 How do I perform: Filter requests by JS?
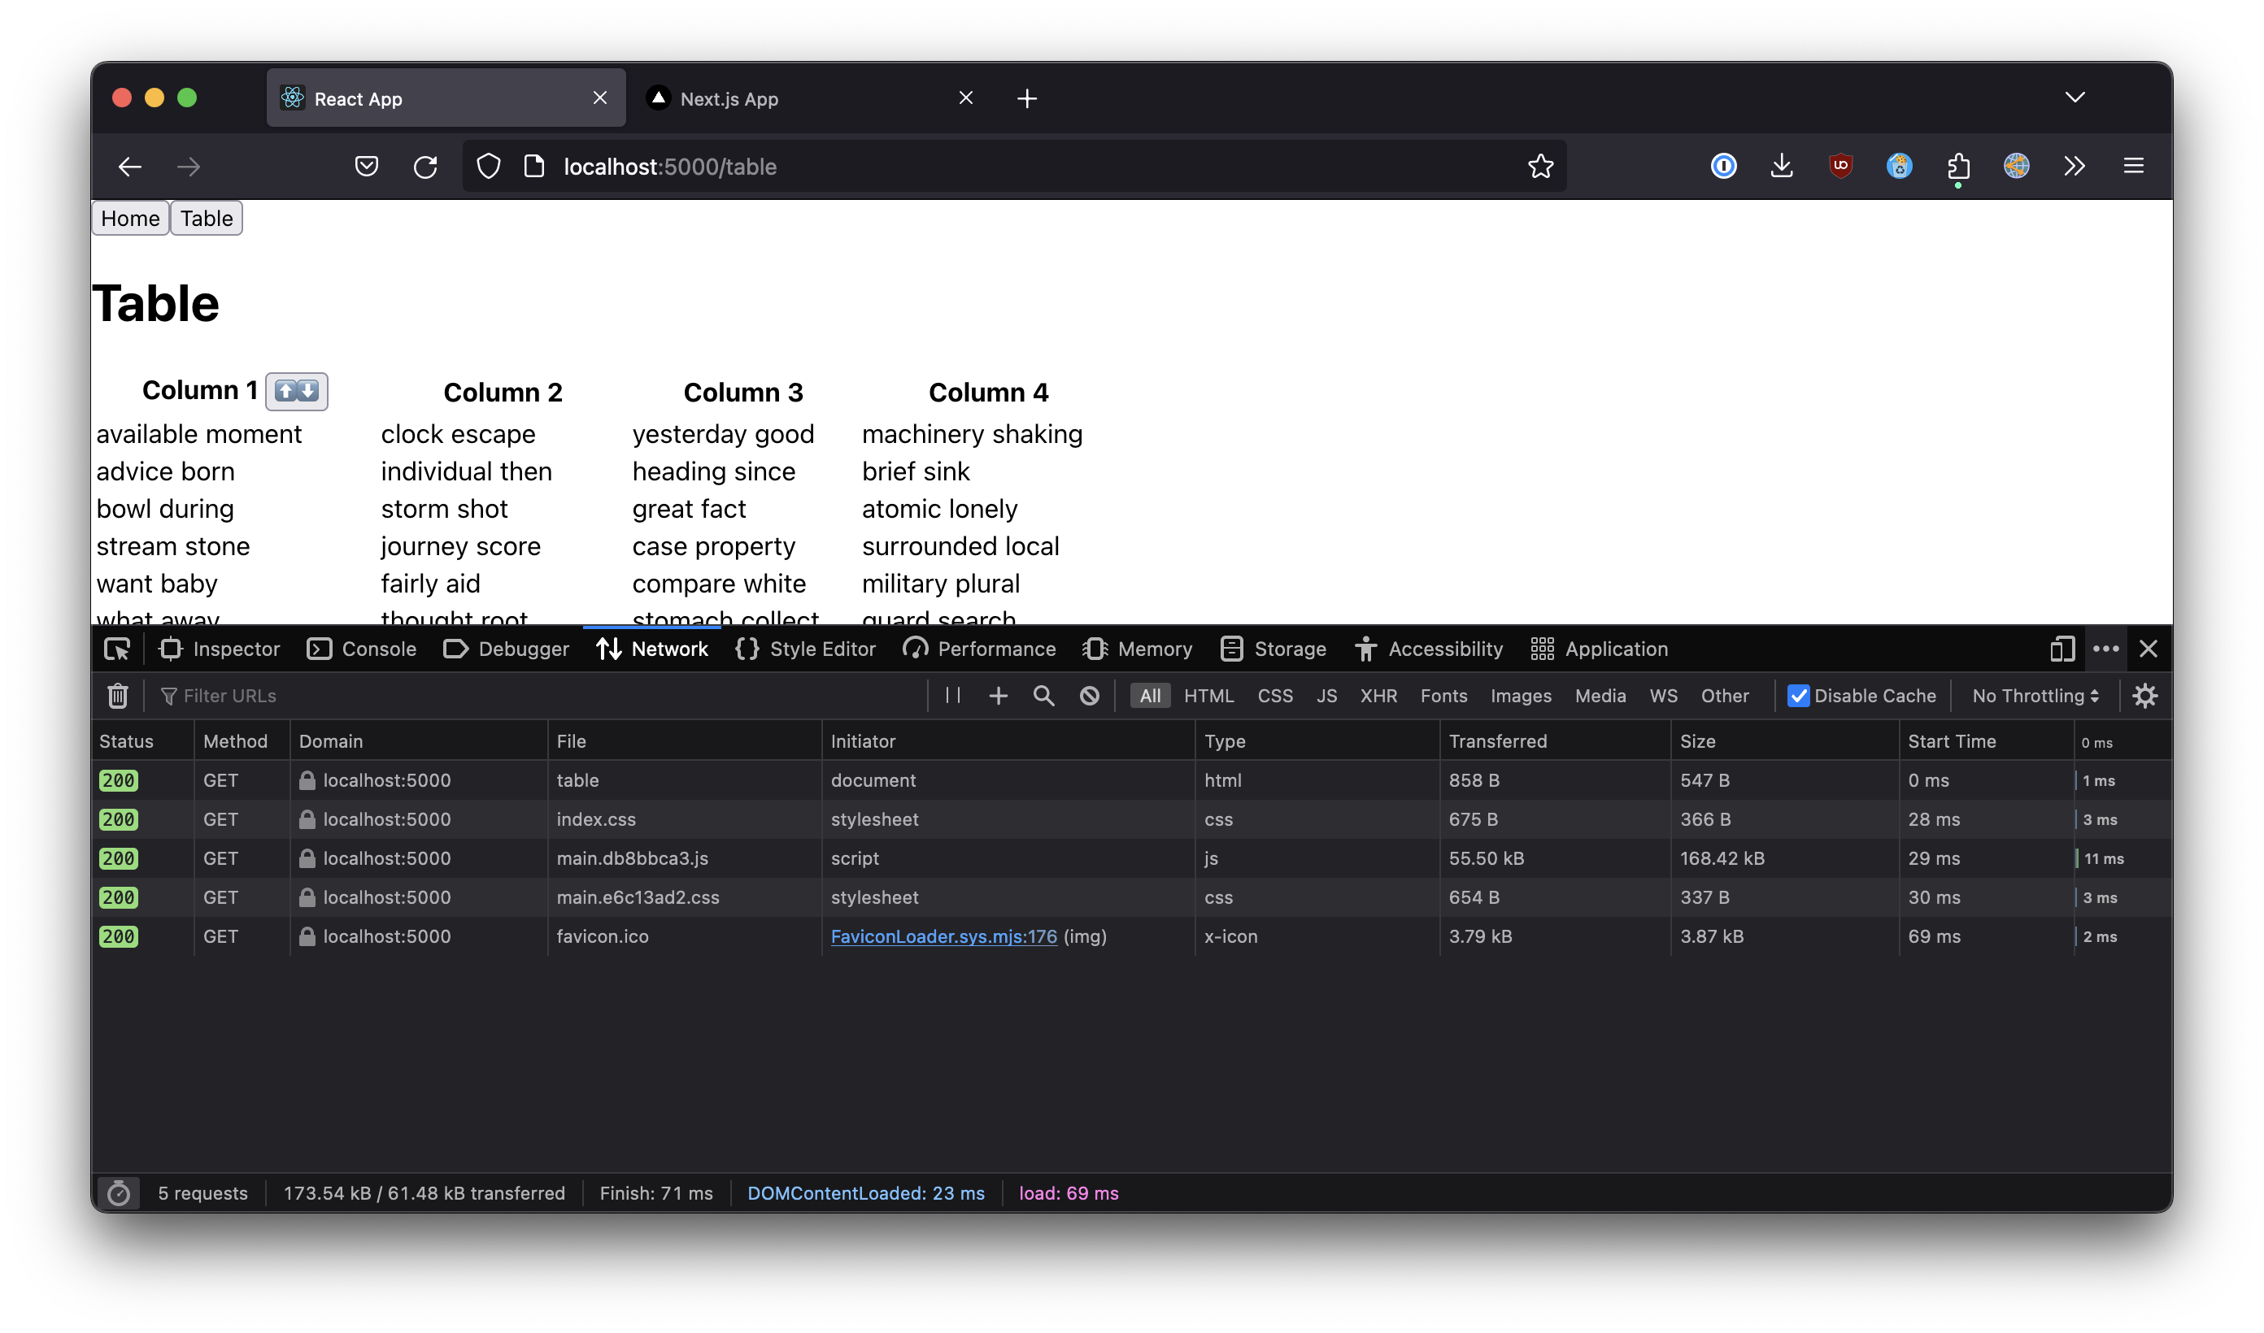[x=1326, y=695]
